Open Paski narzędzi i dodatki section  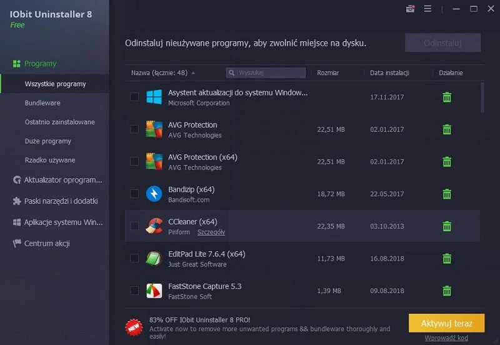click(x=61, y=201)
